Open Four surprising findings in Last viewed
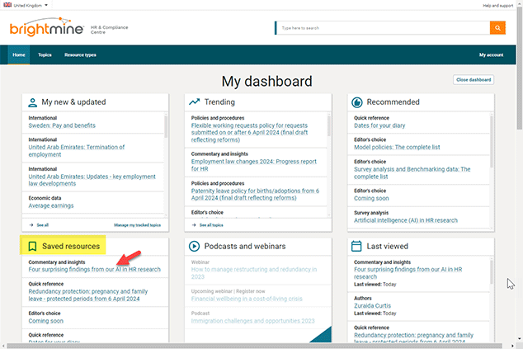This screenshot has height=349, width=523. tap(408, 273)
